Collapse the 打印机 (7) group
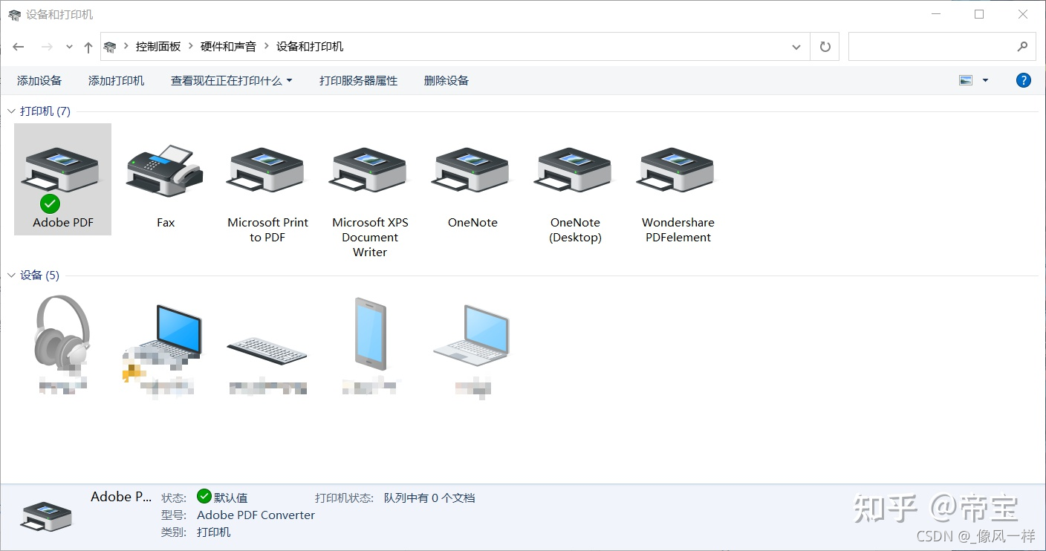Screen dimensions: 1046x551 [x=11, y=111]
